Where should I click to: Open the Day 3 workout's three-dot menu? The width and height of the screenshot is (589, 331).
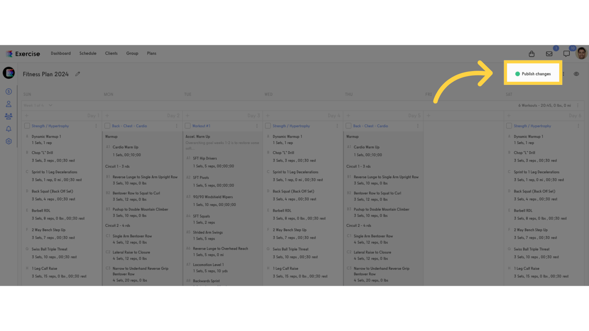click(x=257, y=125)
